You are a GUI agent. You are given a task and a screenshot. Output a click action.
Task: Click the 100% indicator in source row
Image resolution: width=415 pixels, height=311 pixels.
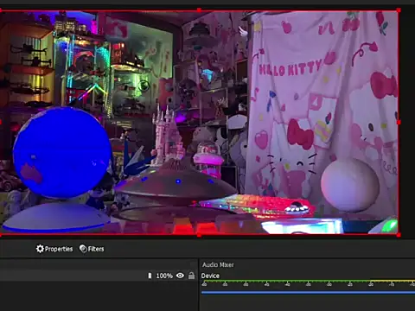164,276
